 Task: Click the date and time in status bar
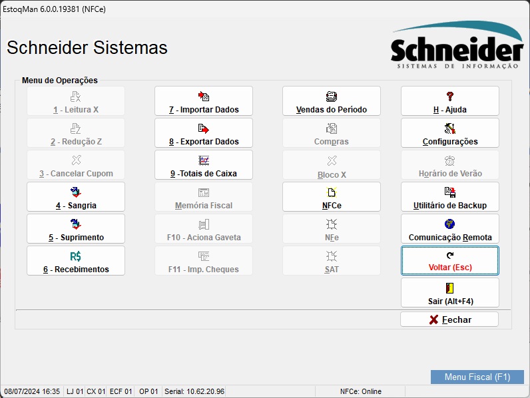coord(32,391)
